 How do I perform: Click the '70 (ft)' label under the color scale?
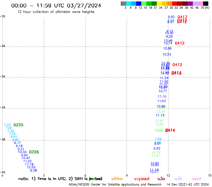(205, 8)
